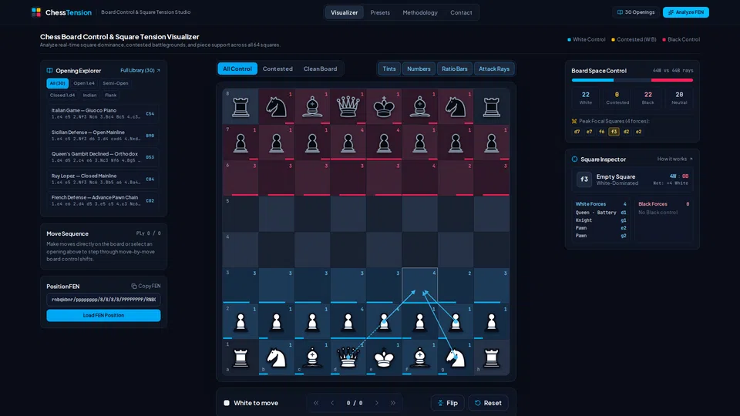Click the Analyze FEN button

(686, 12)
